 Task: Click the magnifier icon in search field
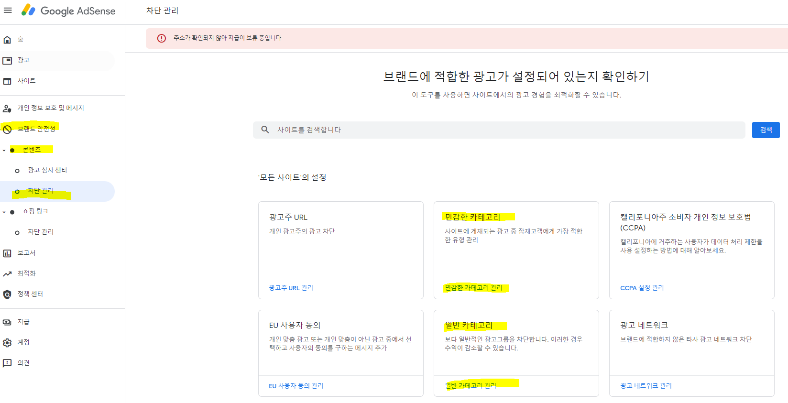click(265, 130)
